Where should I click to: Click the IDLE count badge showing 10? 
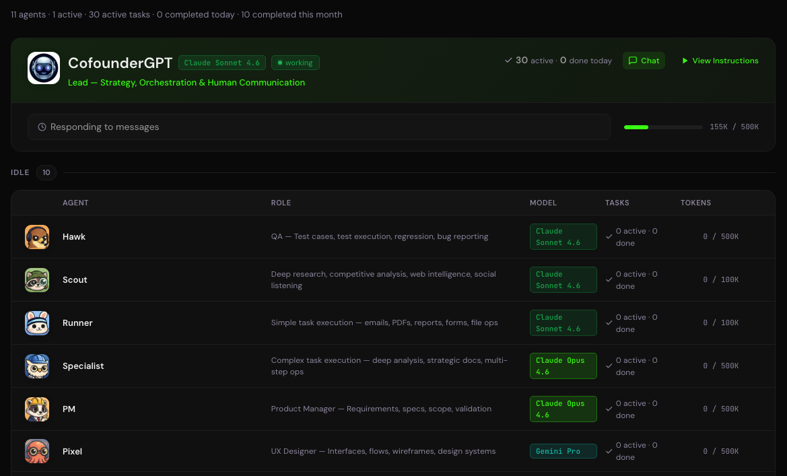pyautogui.click(x=46, y=173)
